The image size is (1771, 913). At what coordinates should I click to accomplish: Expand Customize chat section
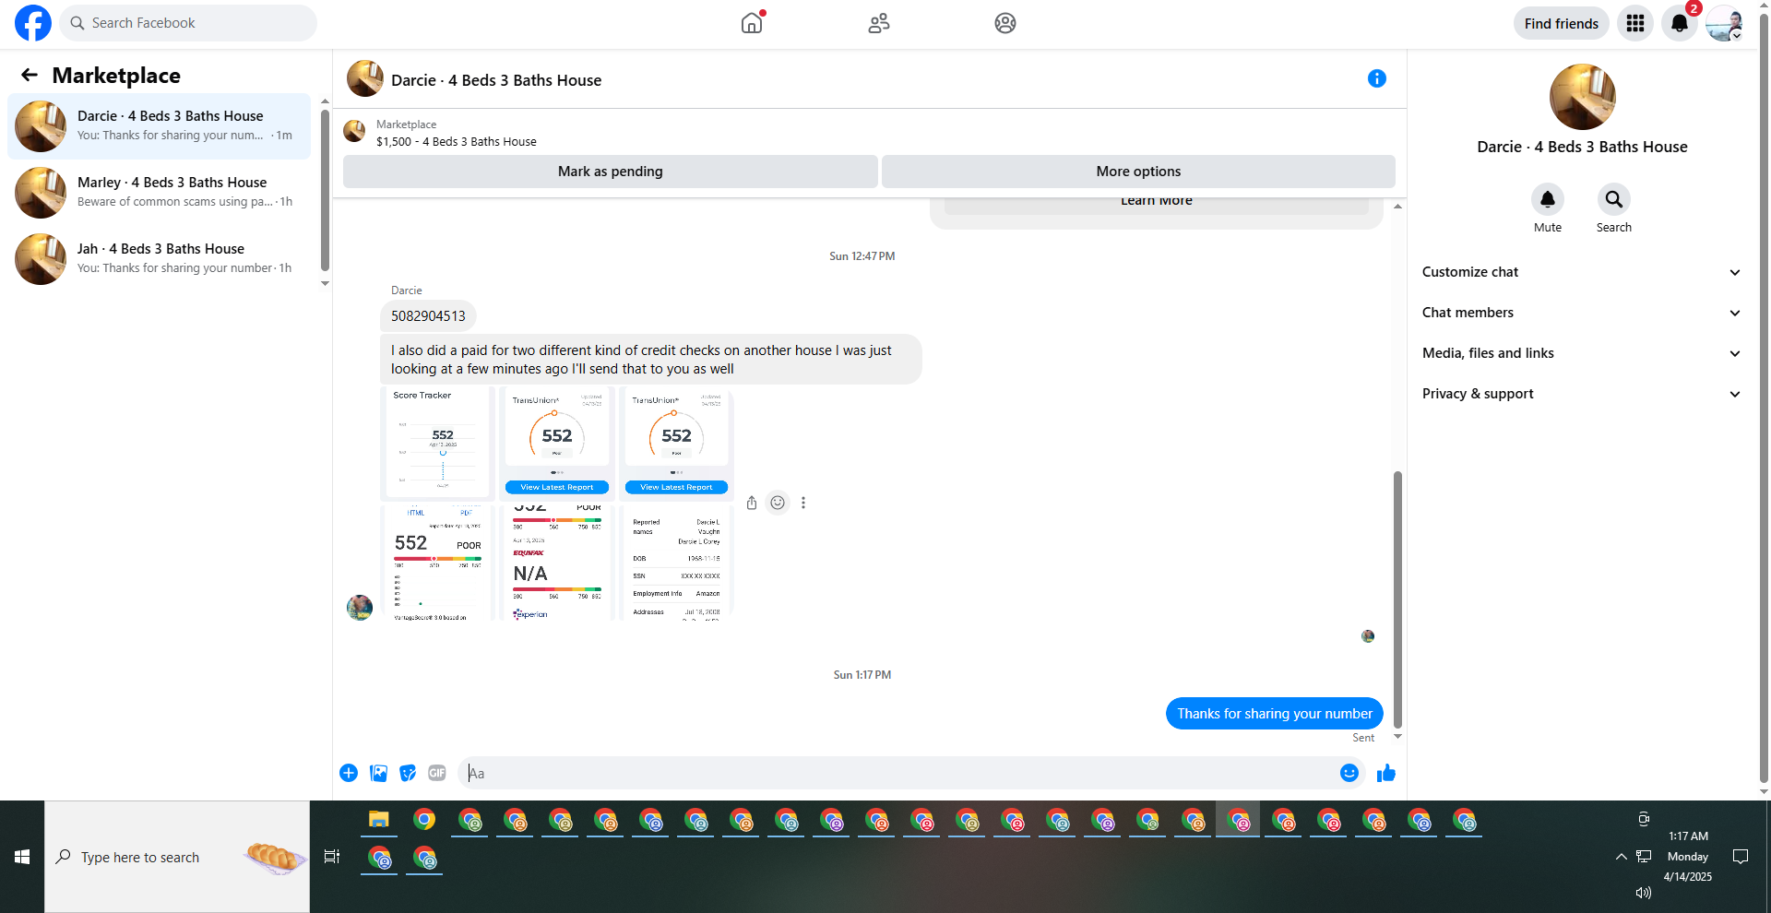click(1582, 272)
